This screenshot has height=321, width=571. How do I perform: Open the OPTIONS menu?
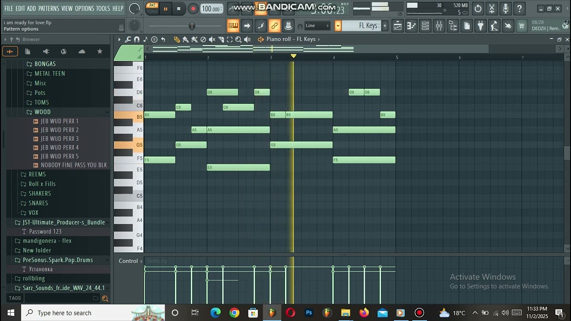pos(84,8)
